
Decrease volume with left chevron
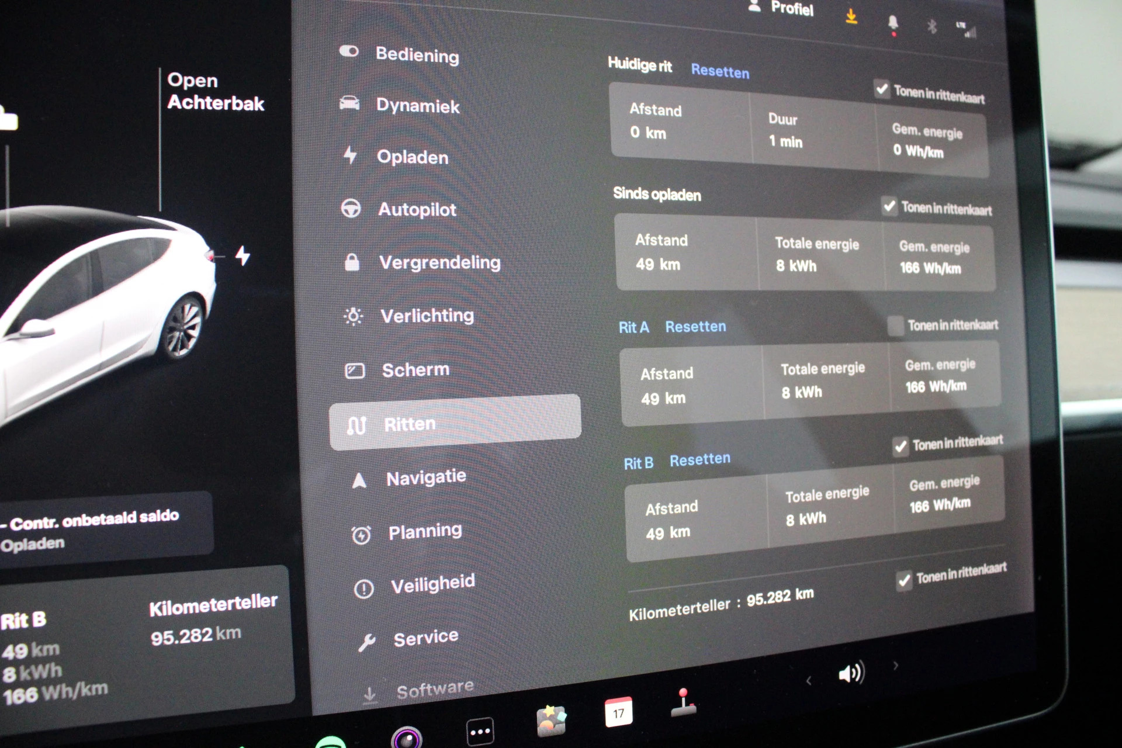809,680
